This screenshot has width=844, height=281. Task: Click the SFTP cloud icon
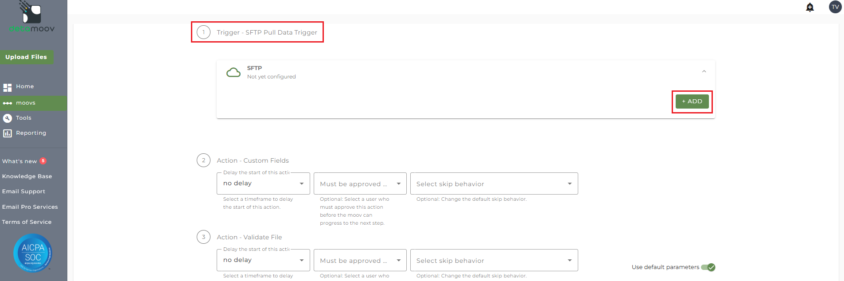(x=233, y=72)
